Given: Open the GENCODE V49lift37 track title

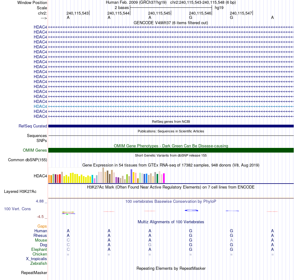Looking at the screenshot, I should (171, 23).
